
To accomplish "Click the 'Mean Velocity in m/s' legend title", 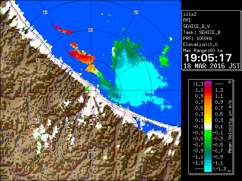I will (x=230, y=127).
